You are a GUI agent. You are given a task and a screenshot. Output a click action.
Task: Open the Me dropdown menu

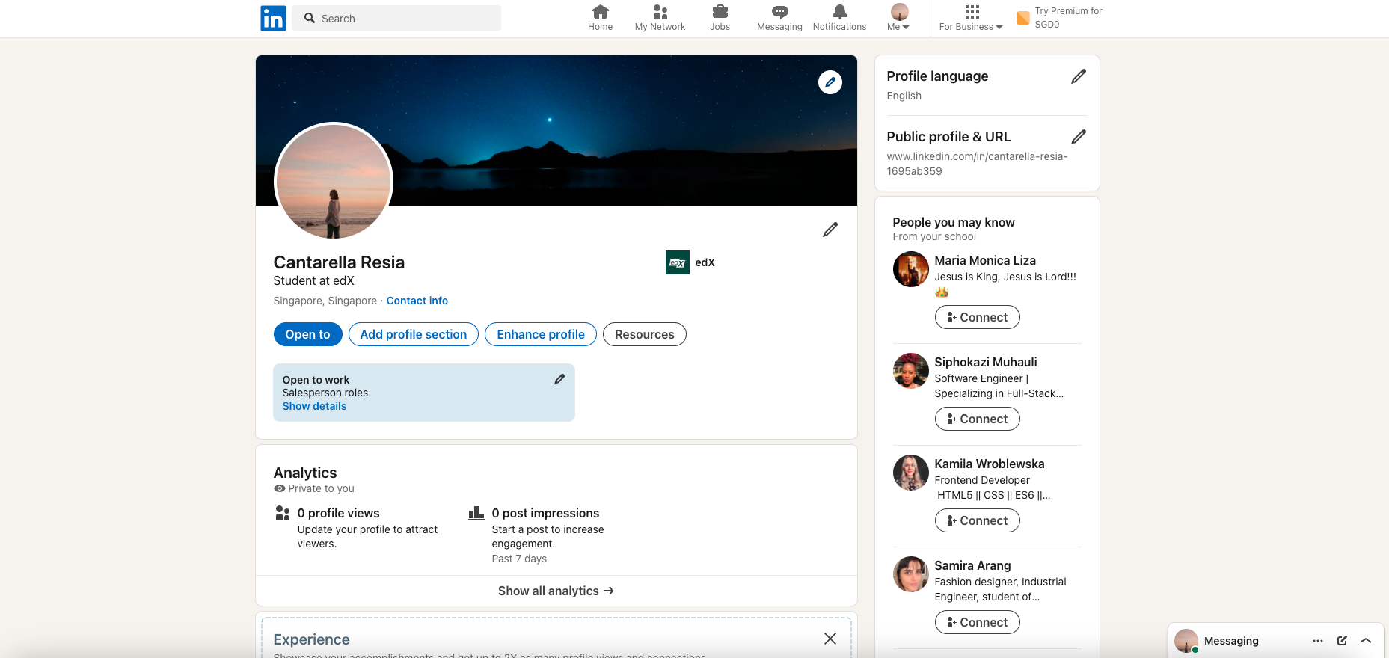pos(898,18)
